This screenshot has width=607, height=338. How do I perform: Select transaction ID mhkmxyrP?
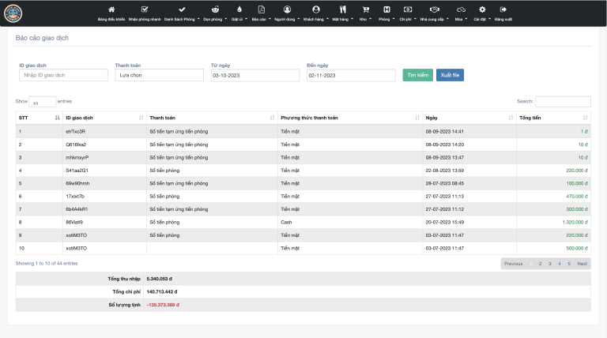click(77, 157)
